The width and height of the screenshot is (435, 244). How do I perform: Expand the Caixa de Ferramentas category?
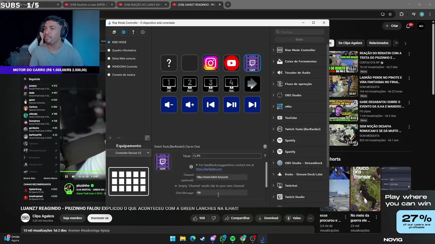click(273, 61)
